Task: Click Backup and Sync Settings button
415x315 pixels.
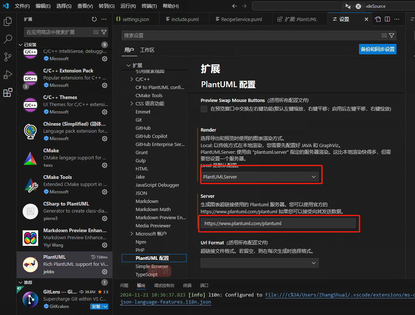Action: [377, 49]
